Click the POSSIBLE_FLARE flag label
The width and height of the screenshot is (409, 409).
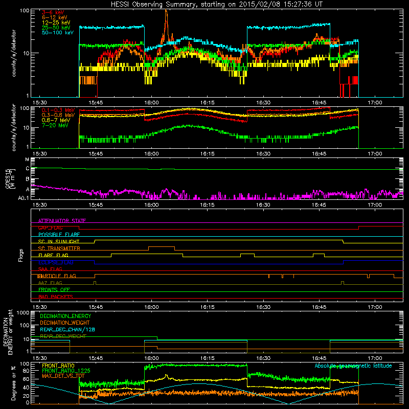click(59, 235)
